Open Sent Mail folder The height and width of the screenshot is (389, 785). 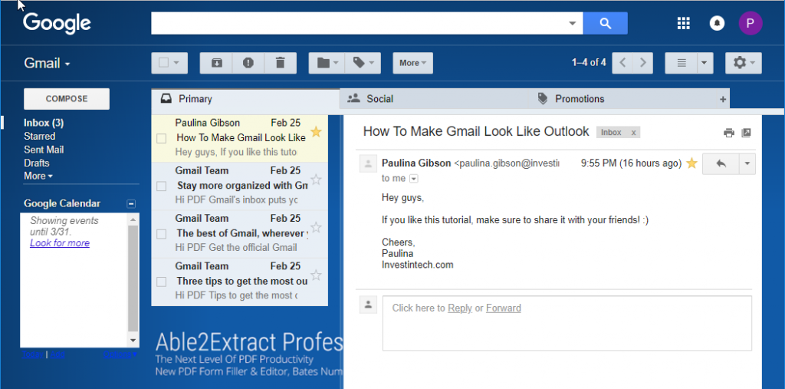[x=44, y=150]
